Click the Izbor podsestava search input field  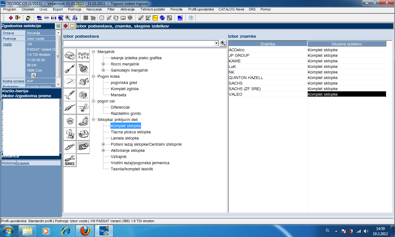[139, 43]
